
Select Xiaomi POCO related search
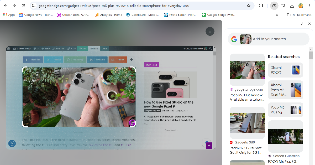(286, 70)
